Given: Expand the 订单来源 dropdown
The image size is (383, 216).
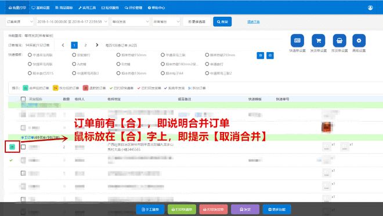Looking at the screenshot, I should (19, 21).
